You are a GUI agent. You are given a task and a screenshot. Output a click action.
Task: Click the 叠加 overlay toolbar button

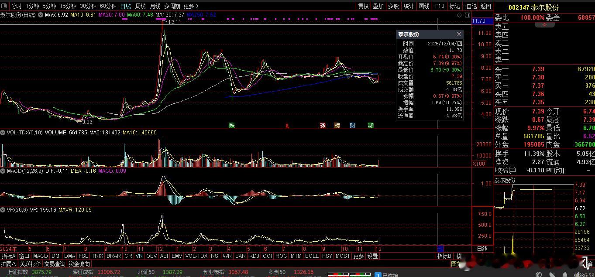click(x=378, y=6)
